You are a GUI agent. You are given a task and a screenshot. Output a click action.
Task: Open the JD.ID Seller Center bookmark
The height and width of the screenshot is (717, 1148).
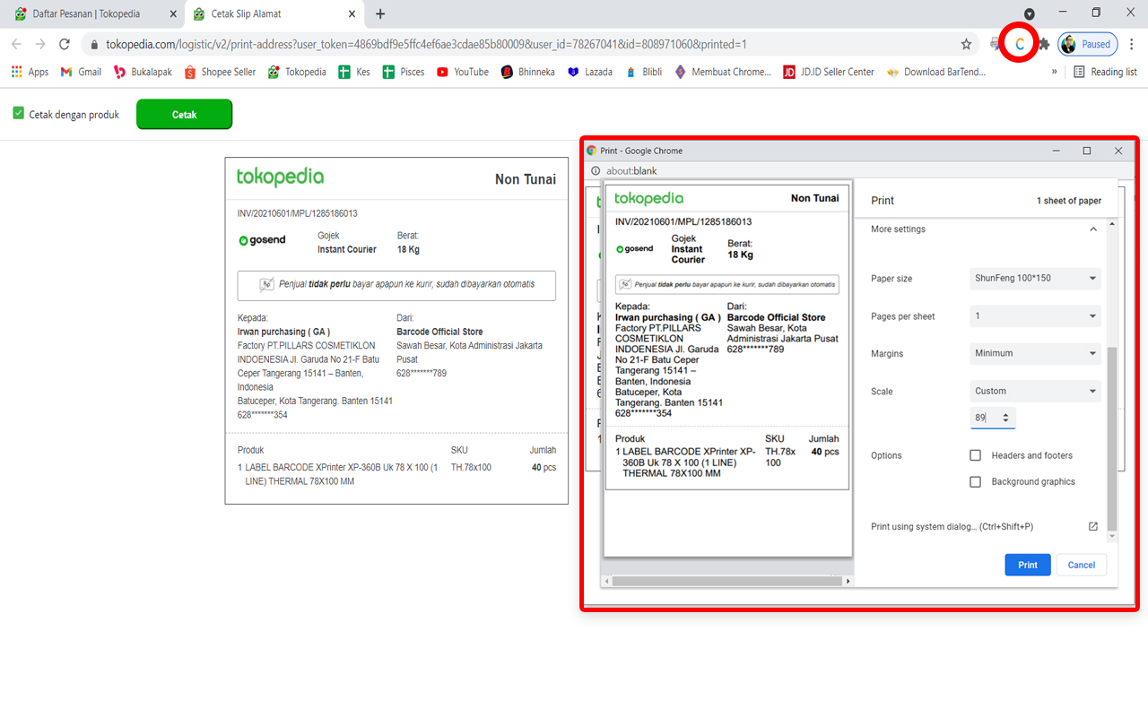[829, 72]
